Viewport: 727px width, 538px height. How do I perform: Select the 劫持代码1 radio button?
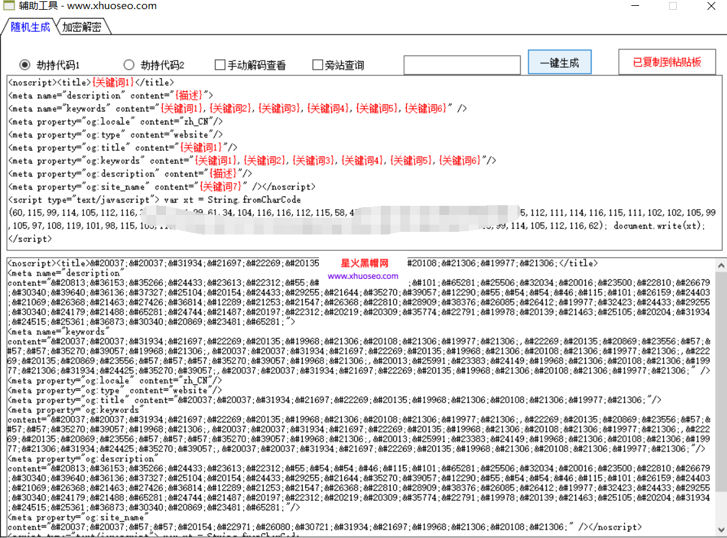pyautogui.click(x=25, y=65)
